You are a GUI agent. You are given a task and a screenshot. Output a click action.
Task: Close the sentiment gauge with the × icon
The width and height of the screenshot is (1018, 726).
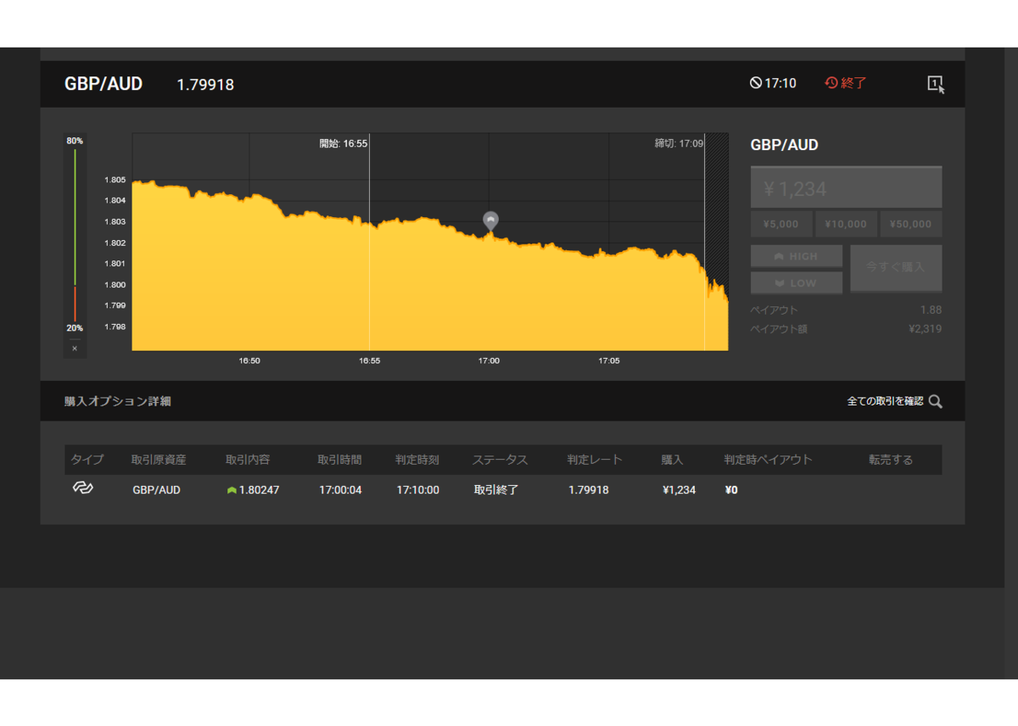point(75,348)
